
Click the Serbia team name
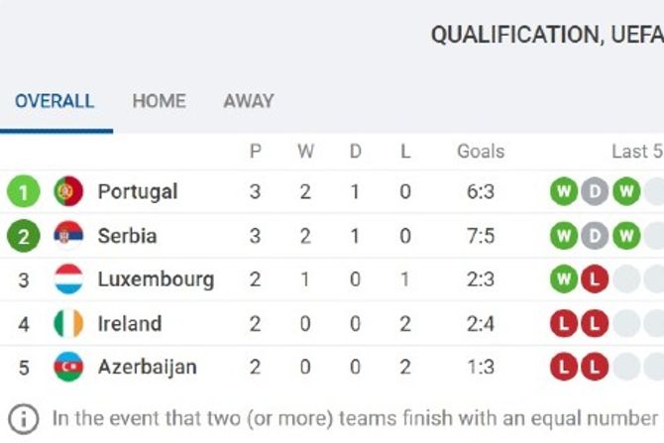point(127,236)
